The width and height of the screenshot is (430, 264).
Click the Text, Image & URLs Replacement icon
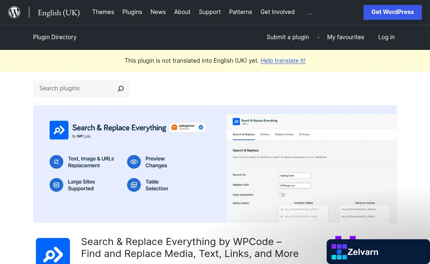click(57, 162)
